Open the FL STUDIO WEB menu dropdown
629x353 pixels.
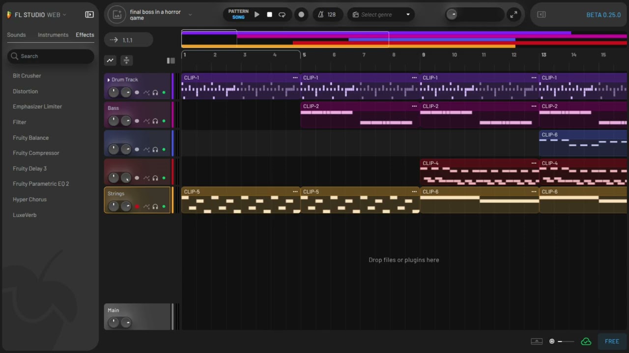37,15
